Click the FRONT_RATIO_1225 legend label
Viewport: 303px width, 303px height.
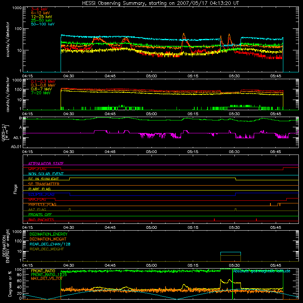point(49,275)
